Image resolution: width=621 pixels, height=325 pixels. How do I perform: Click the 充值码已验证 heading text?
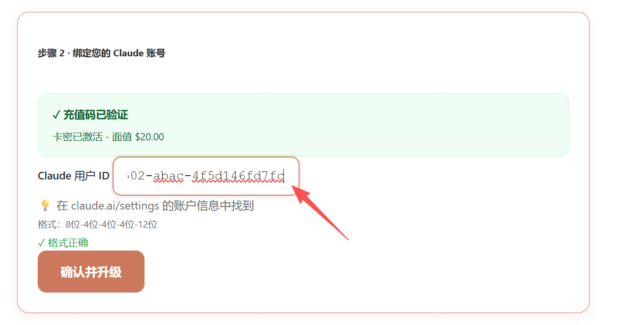pyautogui.click(x=96, y=115)
